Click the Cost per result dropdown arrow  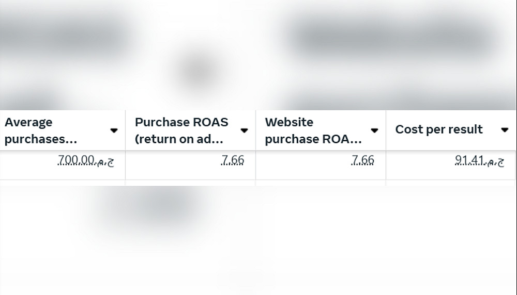click(505, 130)
